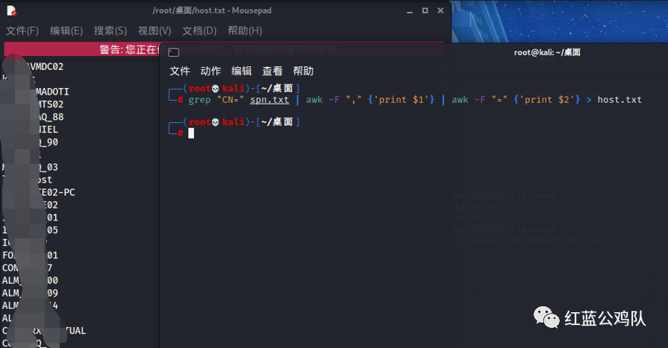Place cursor at the empty terminal prompt
668x348 pixels.
tap(191, 133)
